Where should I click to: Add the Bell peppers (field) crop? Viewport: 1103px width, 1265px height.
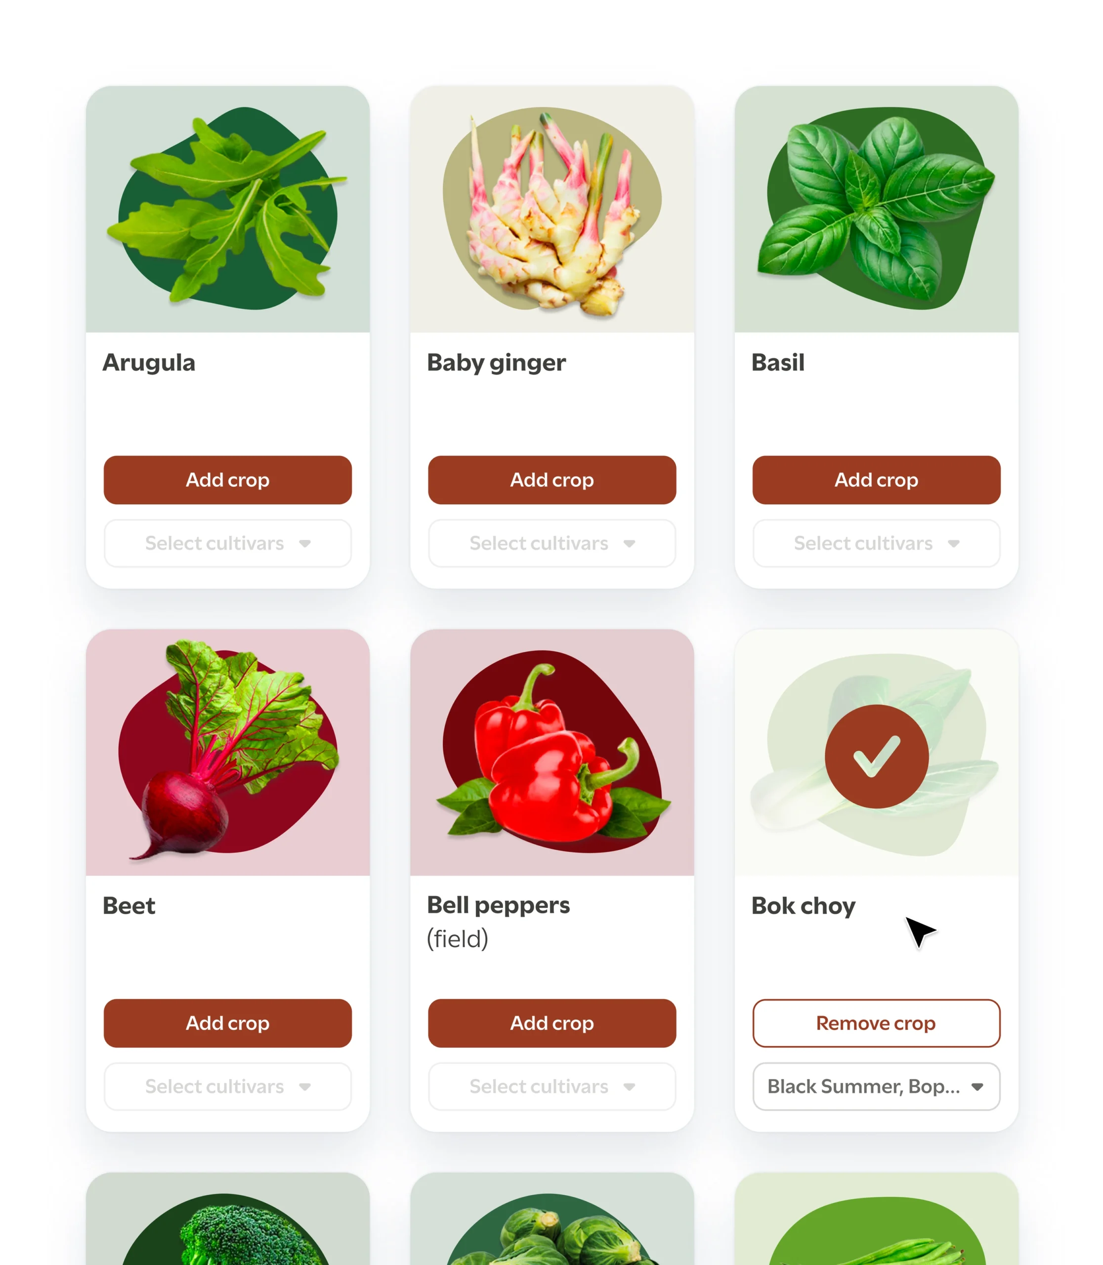coord(552,1023)
